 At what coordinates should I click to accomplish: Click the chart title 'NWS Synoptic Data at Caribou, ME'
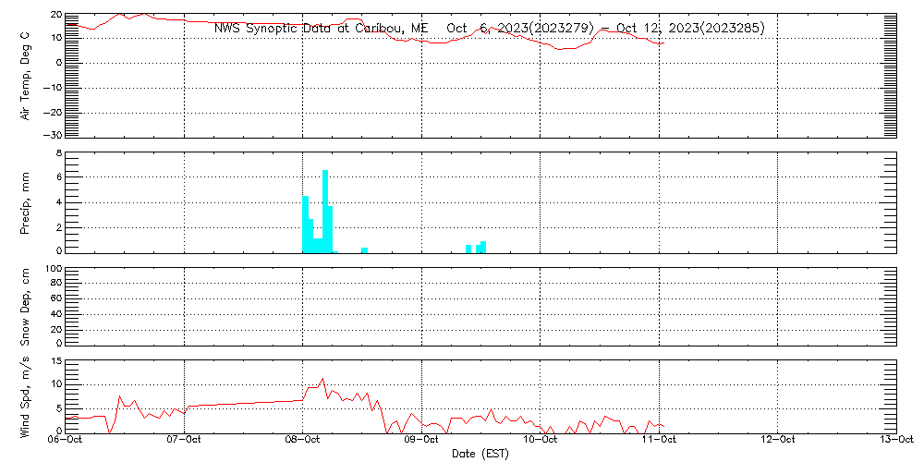[x=321, y=29]
